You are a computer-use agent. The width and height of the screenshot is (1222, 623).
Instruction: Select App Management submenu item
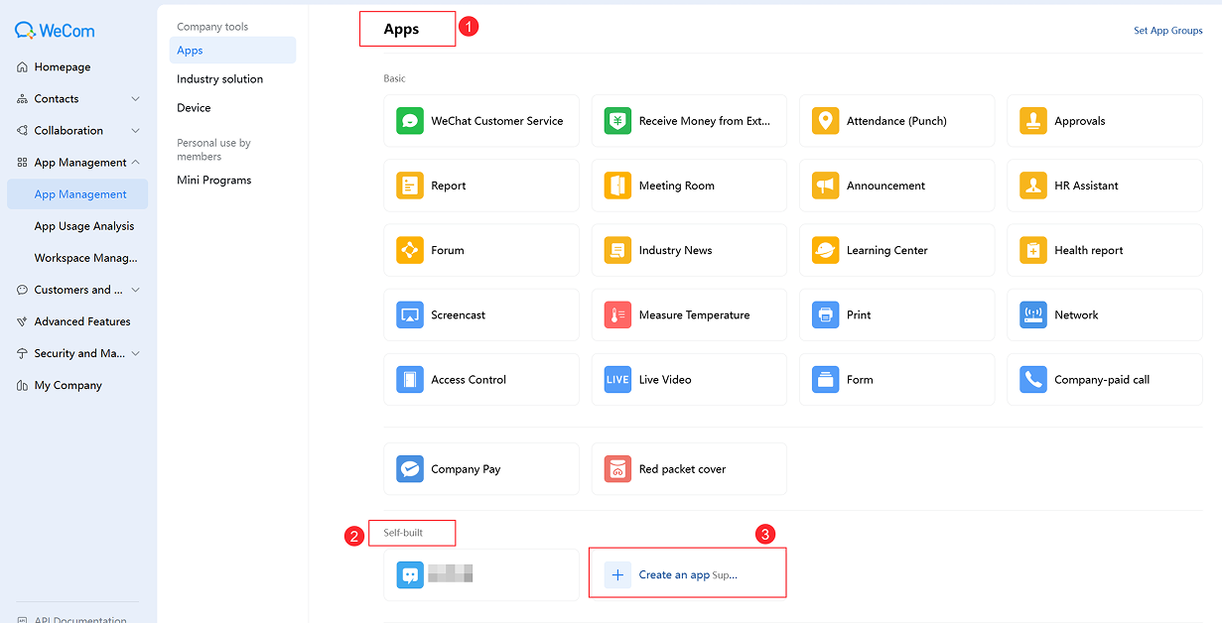click(77, 194)
